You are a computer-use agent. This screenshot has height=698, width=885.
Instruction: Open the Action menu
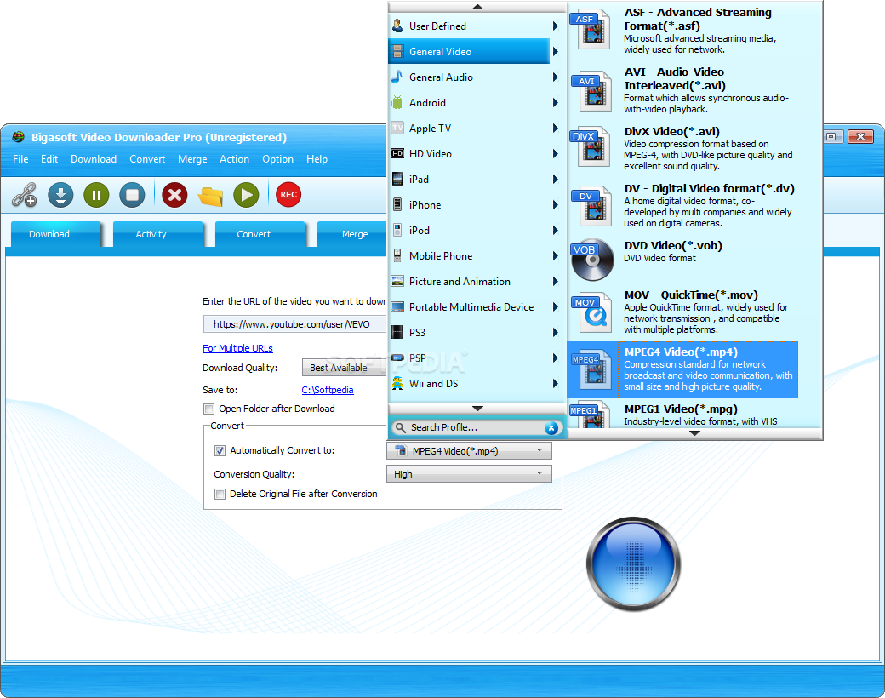(x=234, y=159)
